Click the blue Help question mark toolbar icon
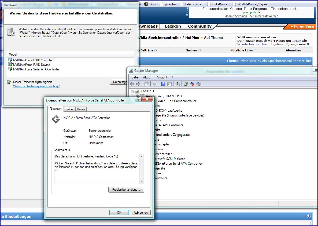The image size is (318, 226). pyautogui.click(x=163, y=84)
